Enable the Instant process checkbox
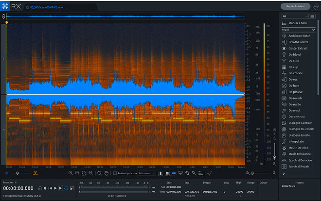The image size is (321, 201). click(115, 173)
